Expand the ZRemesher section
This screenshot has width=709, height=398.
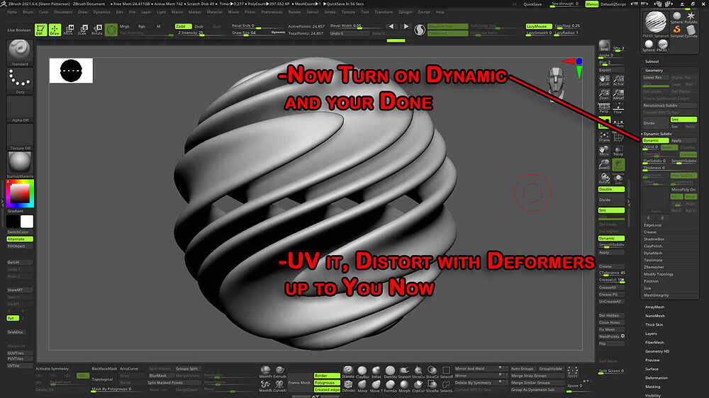pyautogui.click(x=654, y=267)
